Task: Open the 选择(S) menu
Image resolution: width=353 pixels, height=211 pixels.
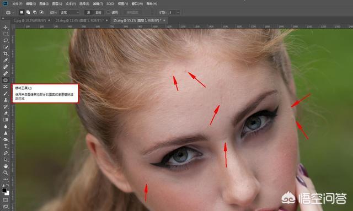Action: [x=84, y=4]
